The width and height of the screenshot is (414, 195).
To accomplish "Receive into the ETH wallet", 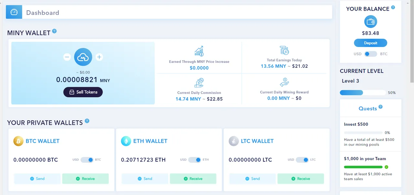I will point(193,179).
